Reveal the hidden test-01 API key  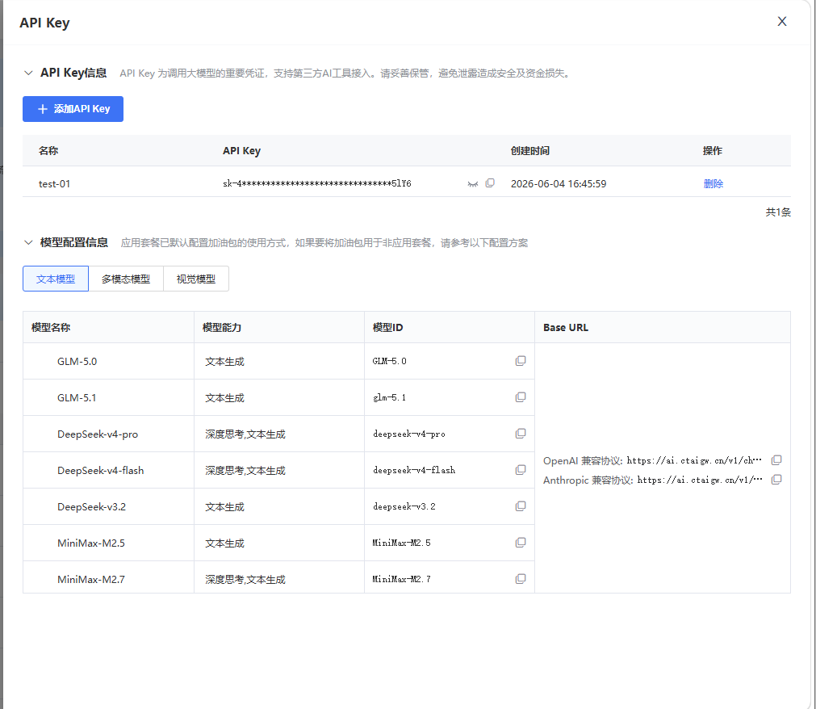point(472,184)
